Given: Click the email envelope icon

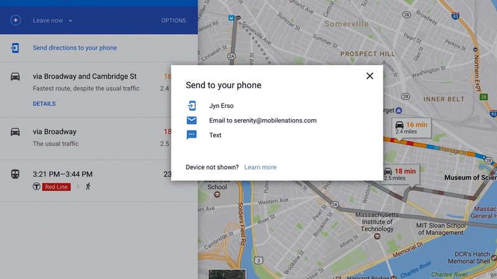Looking at the screenshot, I should pos(191,120).
